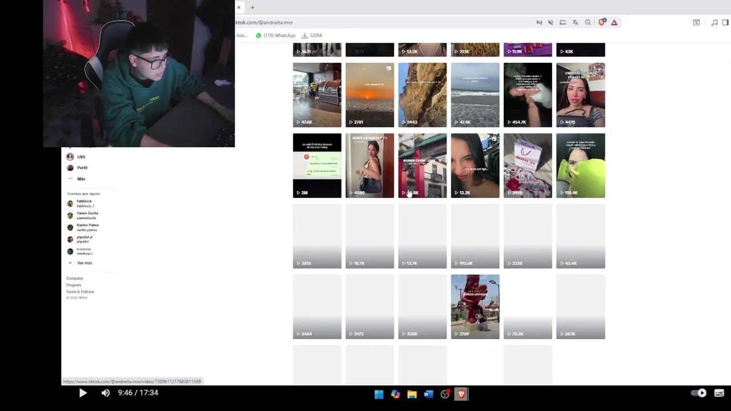Click the translate page icon

(575, 22)
